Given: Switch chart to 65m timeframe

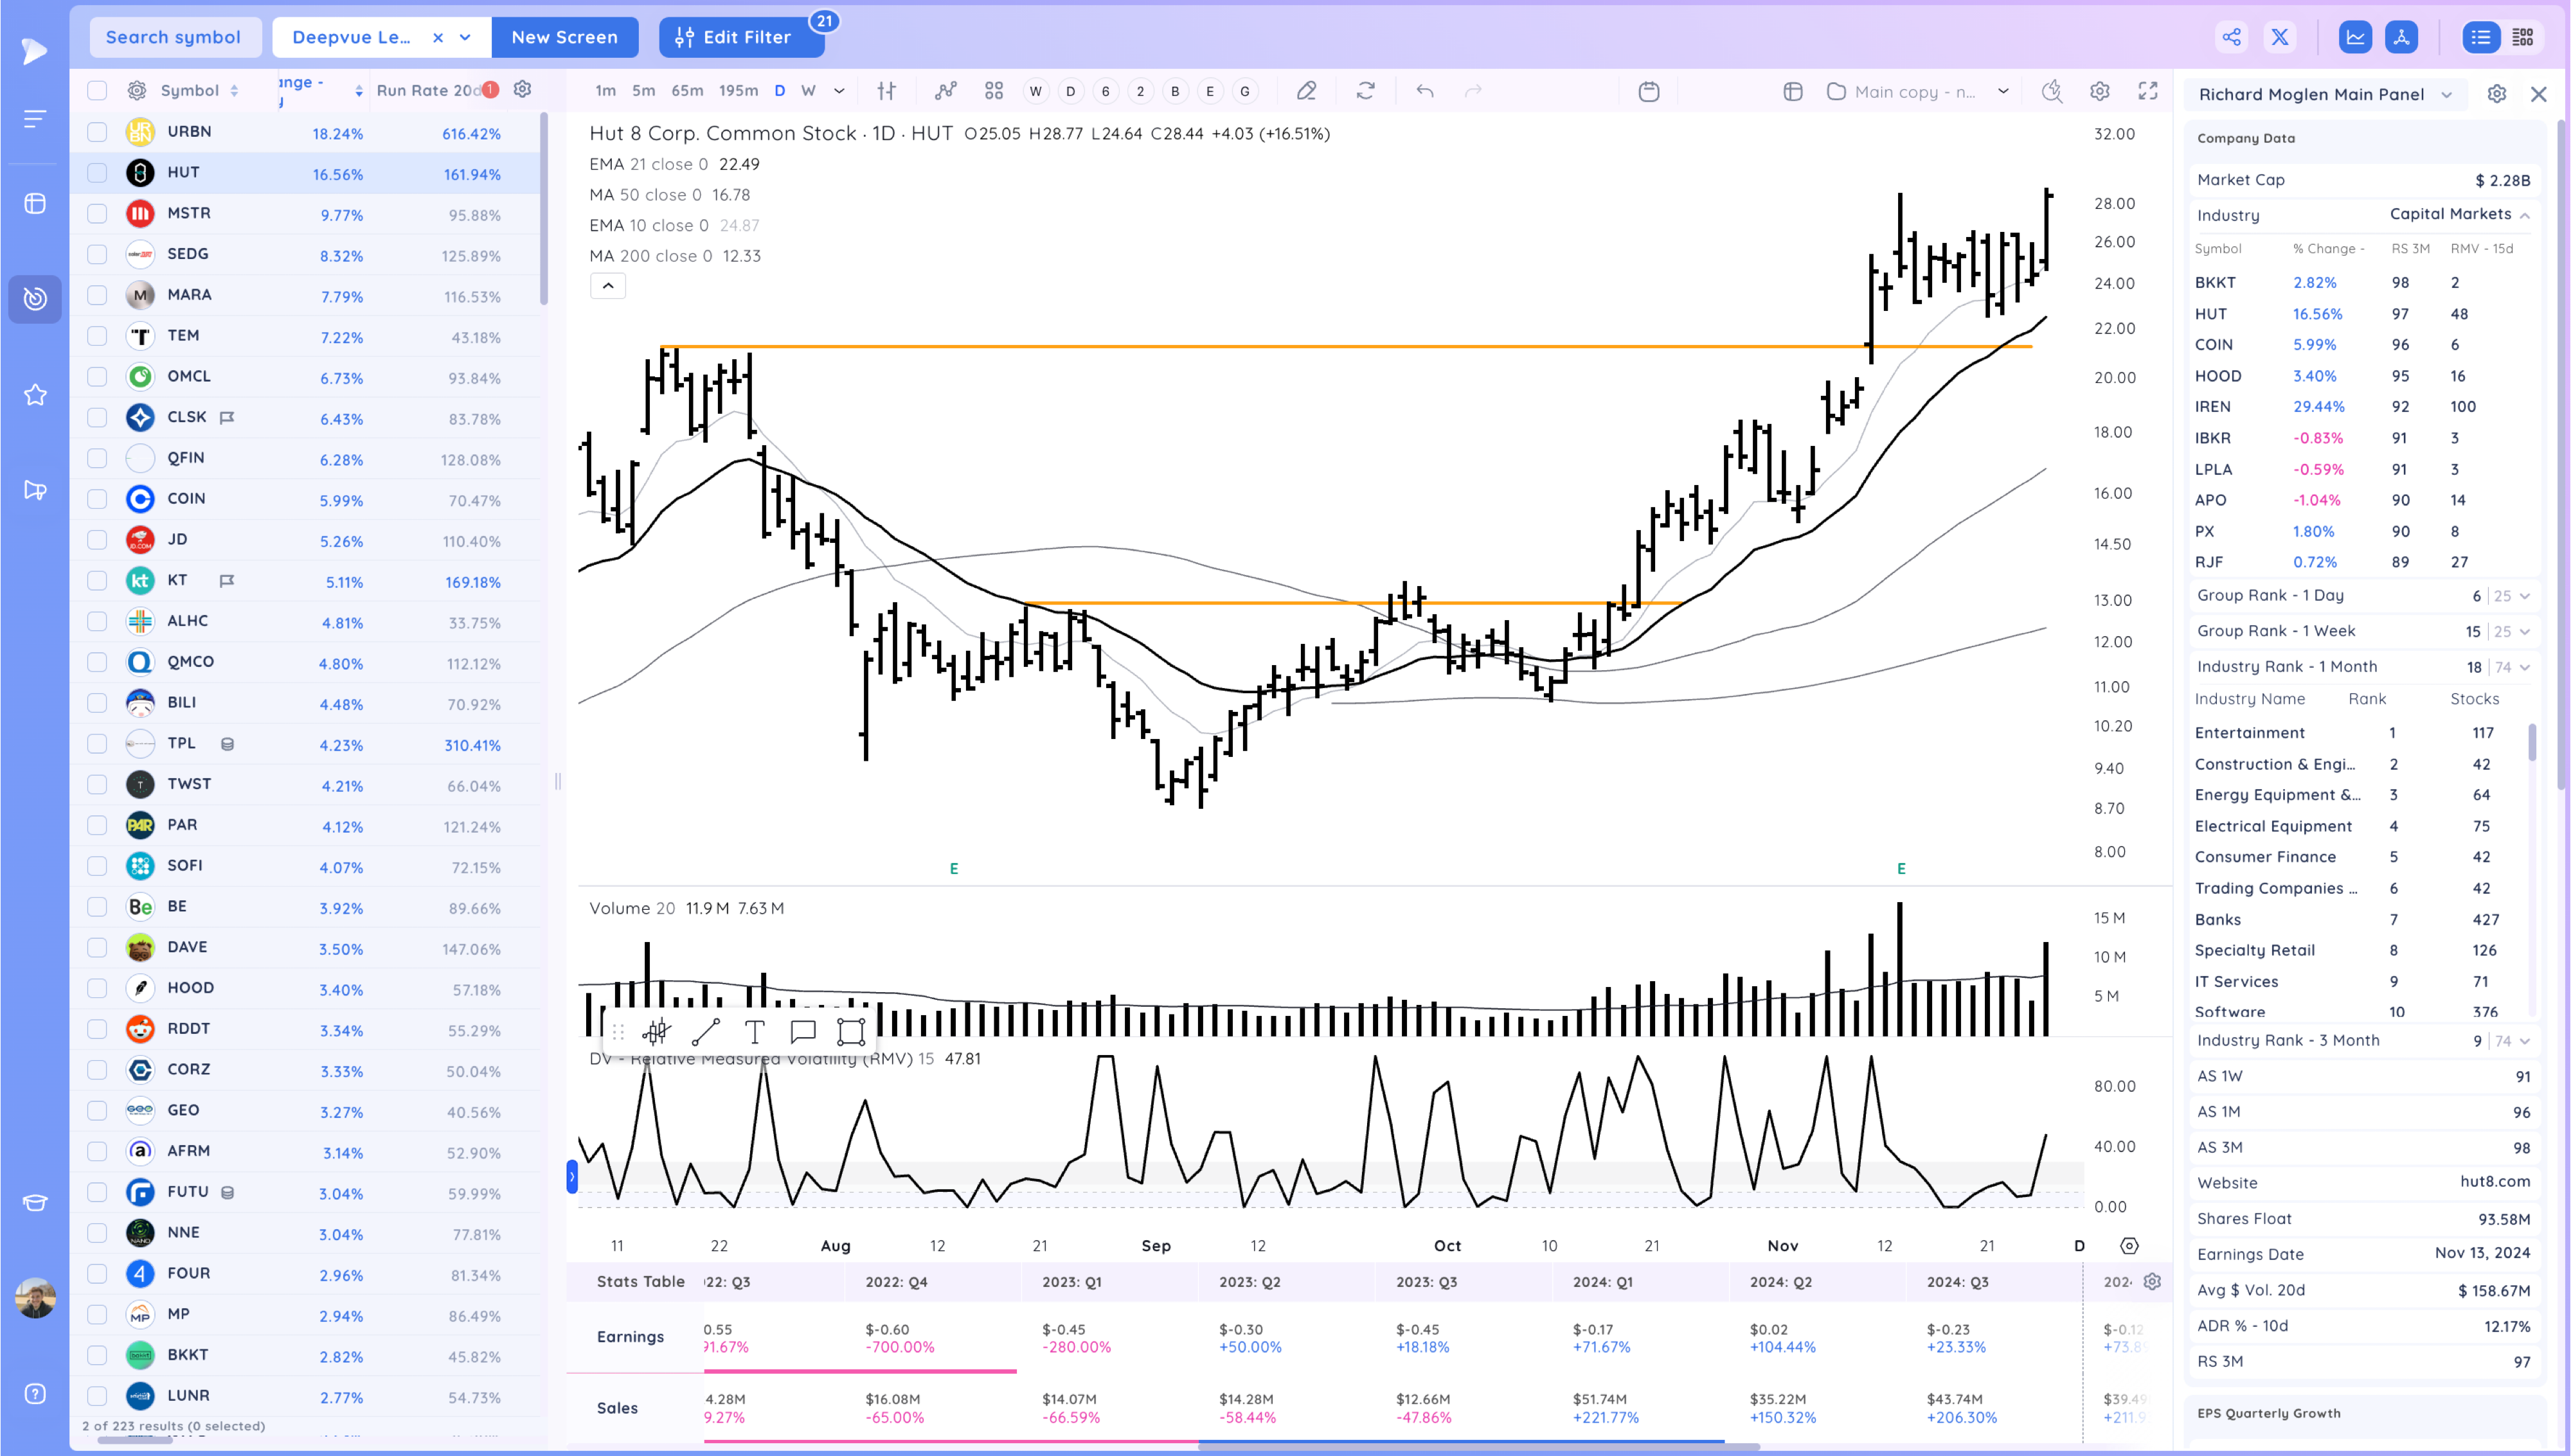Looking at the screenshot, I should coord(686,91).
